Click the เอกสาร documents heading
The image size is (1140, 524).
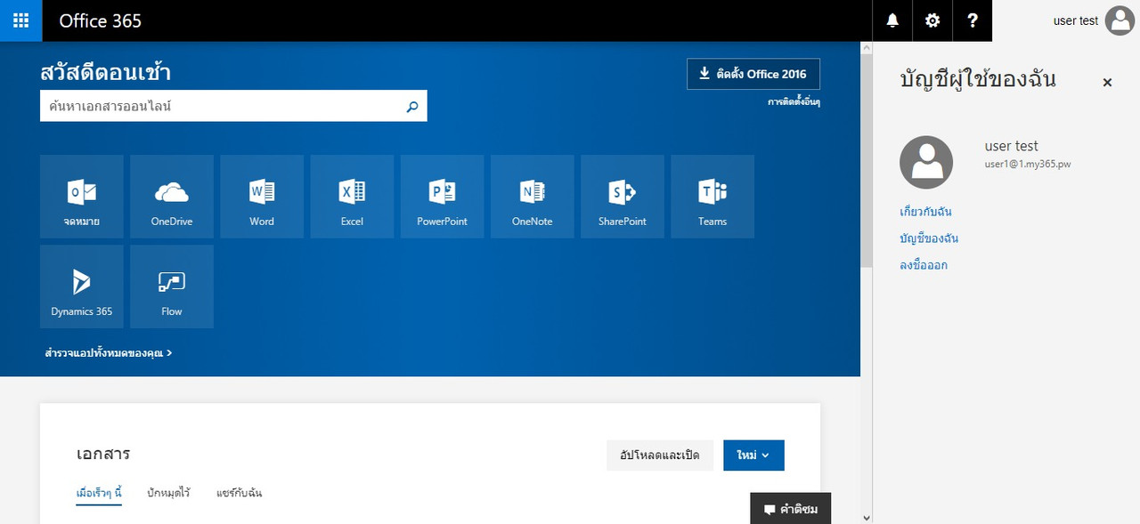(x=103, y=454)
